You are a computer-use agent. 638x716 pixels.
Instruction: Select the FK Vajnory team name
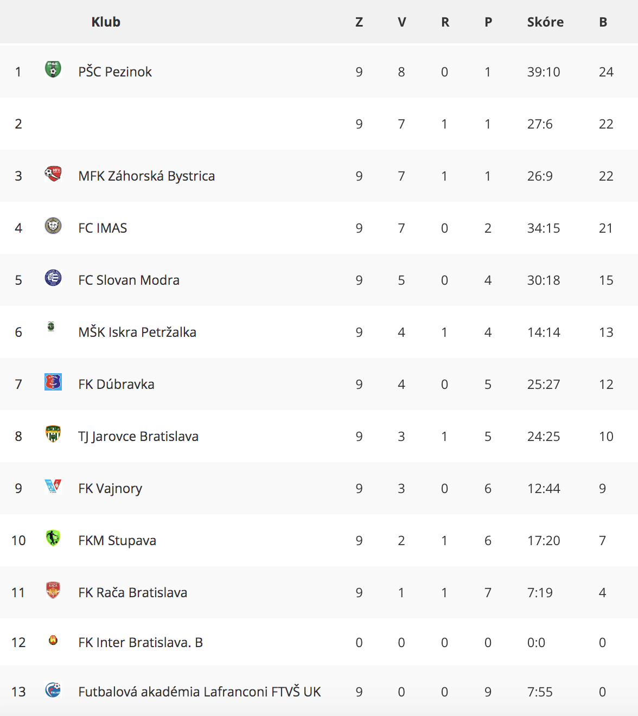[110, 488]
